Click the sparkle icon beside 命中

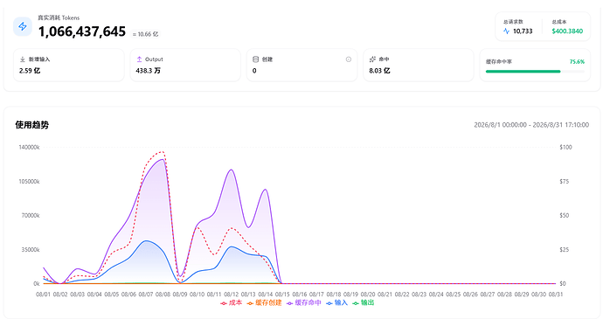click(x=372, y=59)
